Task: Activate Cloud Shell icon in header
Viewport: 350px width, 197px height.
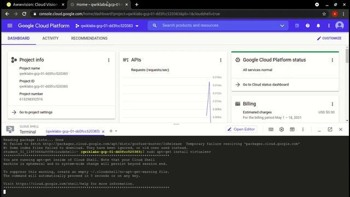Action: [297, 26]
